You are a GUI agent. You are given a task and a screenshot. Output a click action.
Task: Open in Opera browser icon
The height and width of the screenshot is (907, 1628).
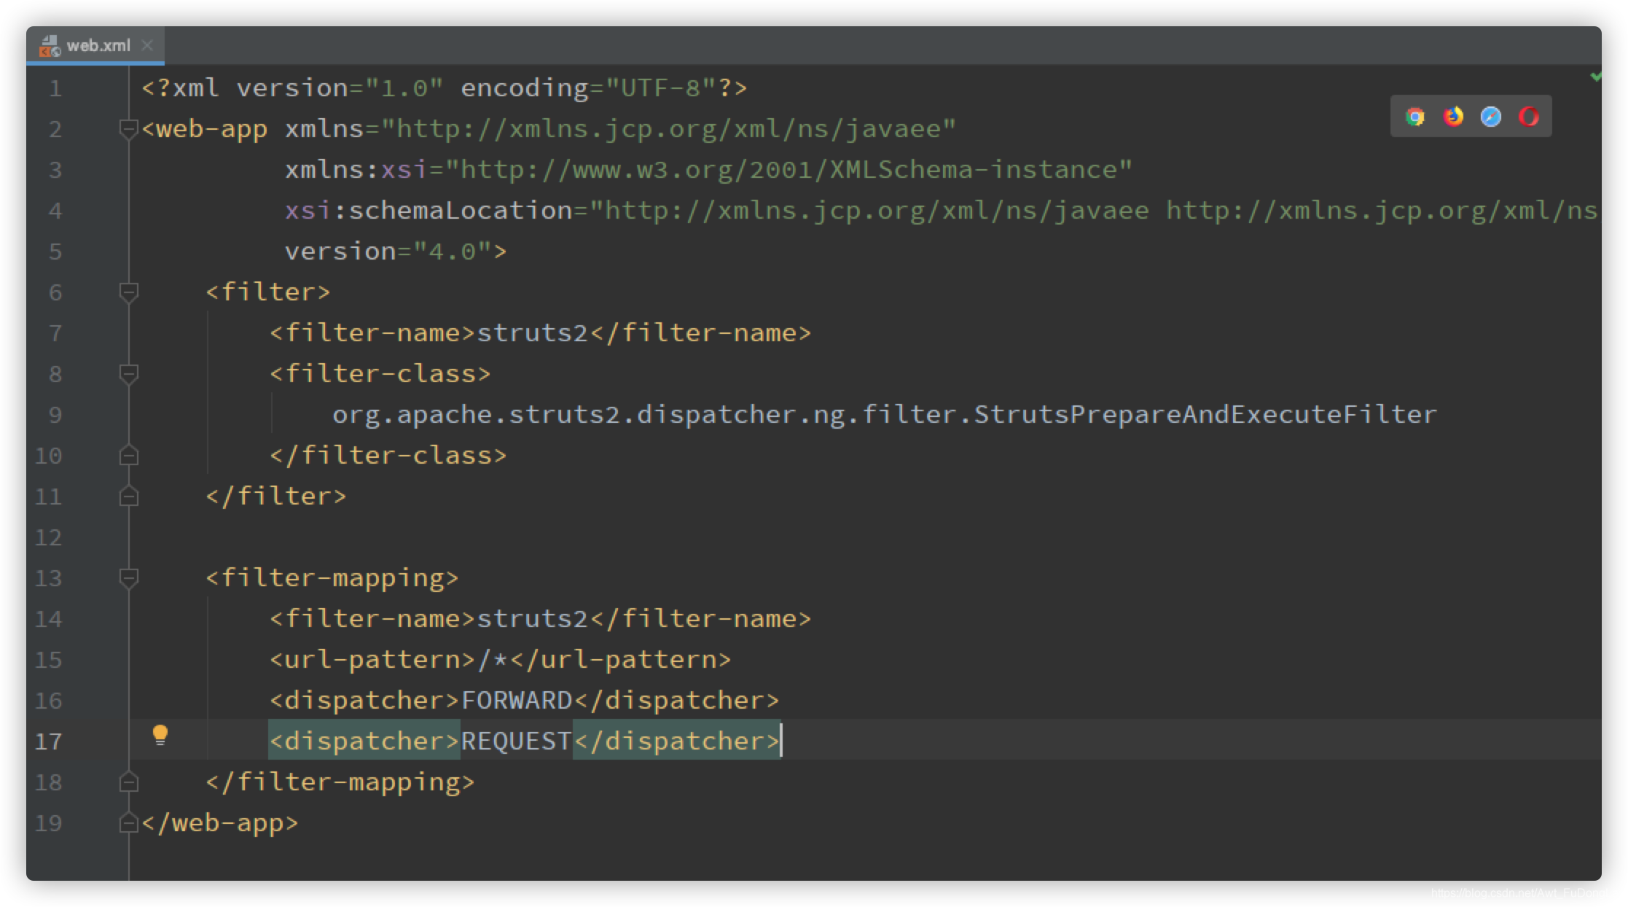tap(1529, 117)
